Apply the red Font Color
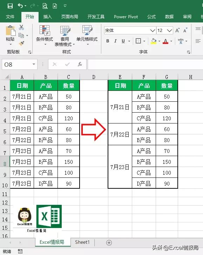Image resolution: width=203 pixels, height=255 pixels. pyautogui.click(x=165, y=41)
